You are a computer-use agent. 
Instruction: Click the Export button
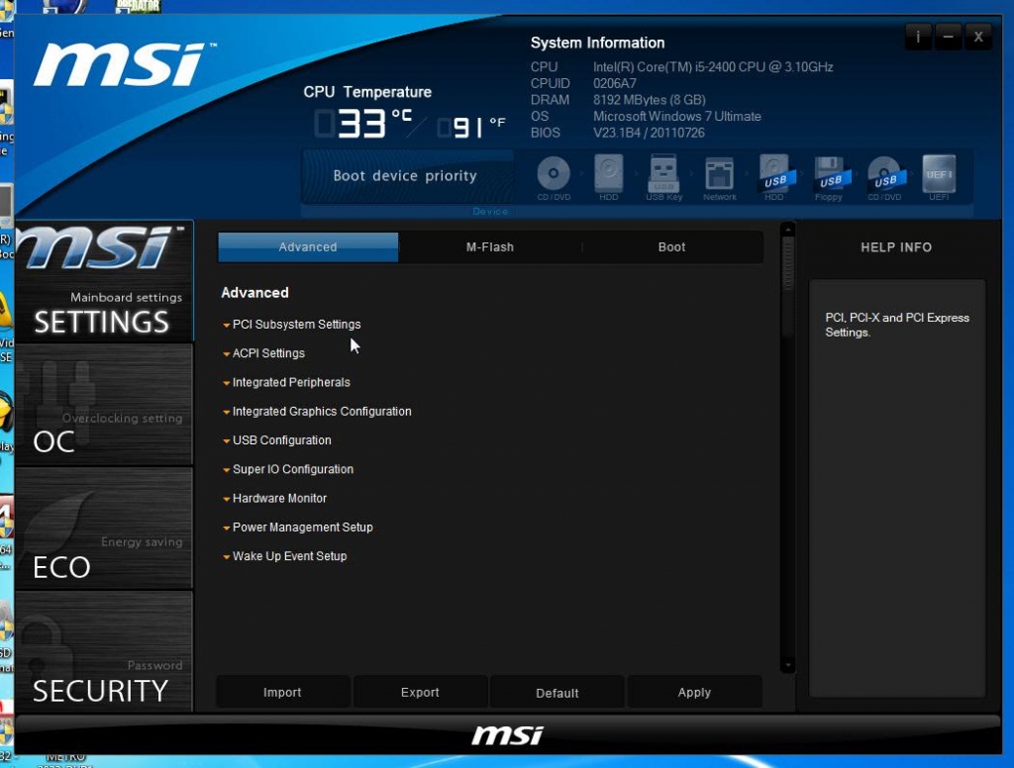pyautogui.click(x=420, y=693)
